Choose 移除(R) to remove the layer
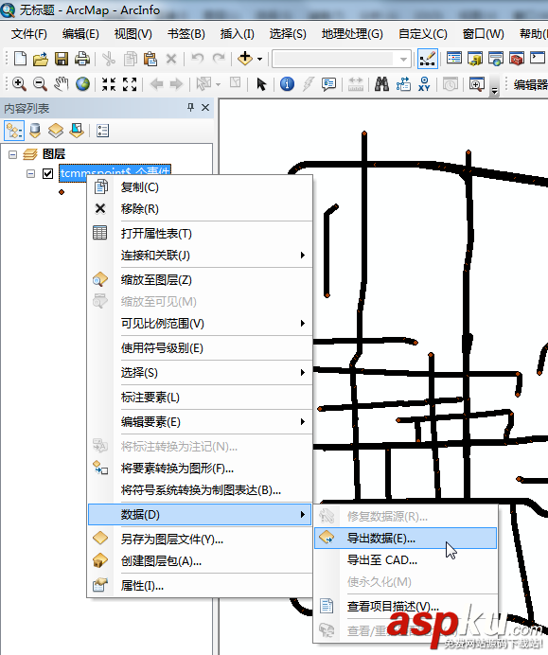The width and height of the screenshot is (548, 655). tap(201, 209)
